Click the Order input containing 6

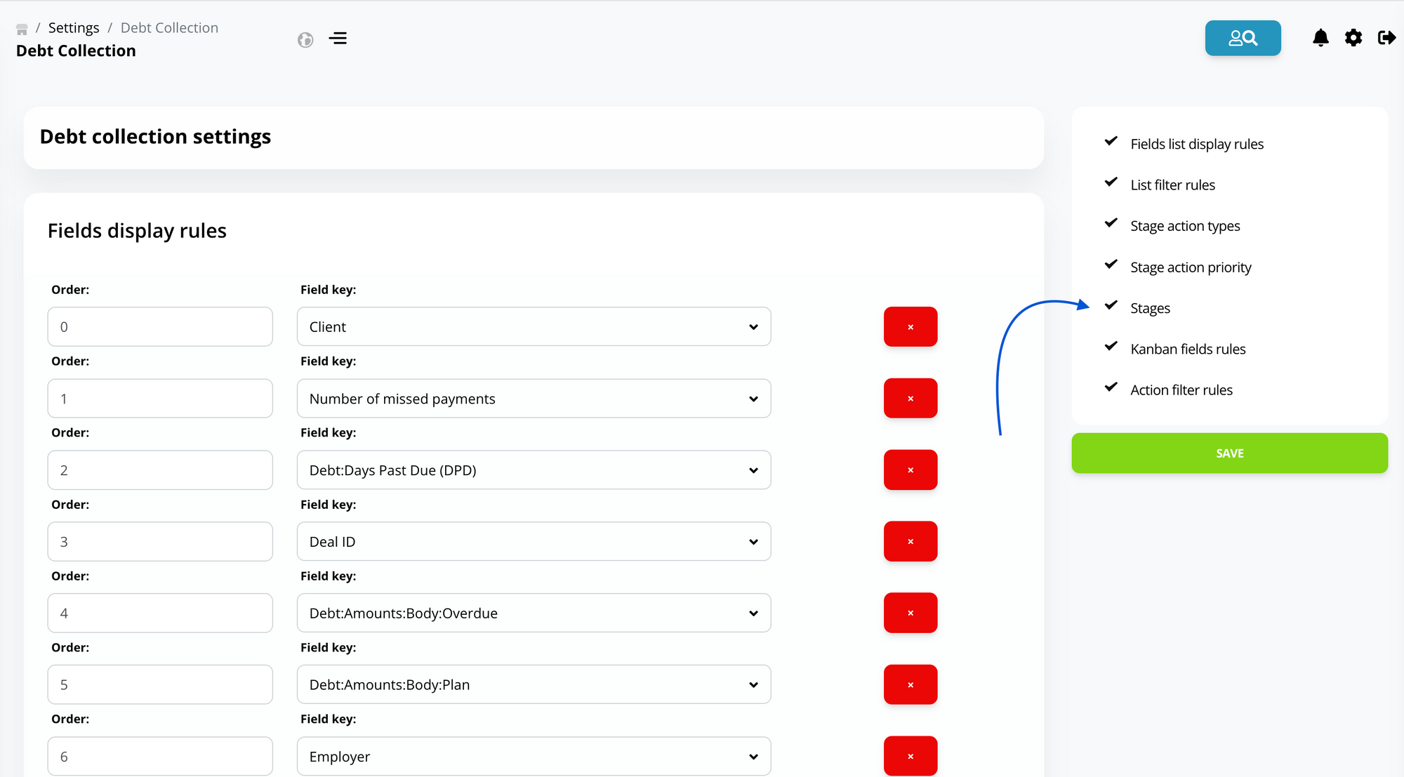coord(160,757)
